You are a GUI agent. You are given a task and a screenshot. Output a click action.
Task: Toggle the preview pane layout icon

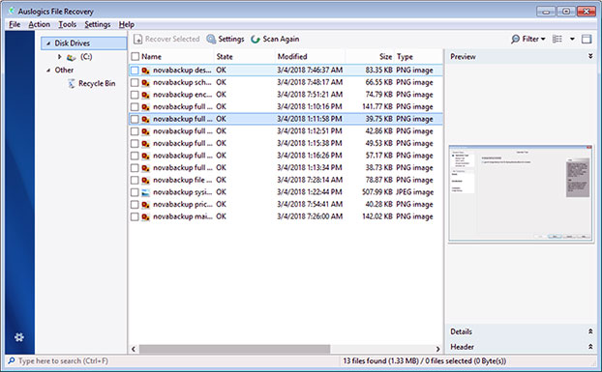pyautogui.click(x=587, y=39)
